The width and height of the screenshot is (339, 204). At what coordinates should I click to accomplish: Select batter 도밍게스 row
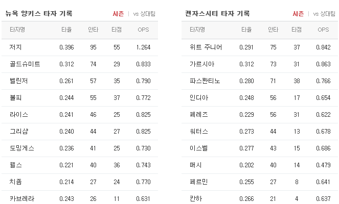tap(80, 148)
